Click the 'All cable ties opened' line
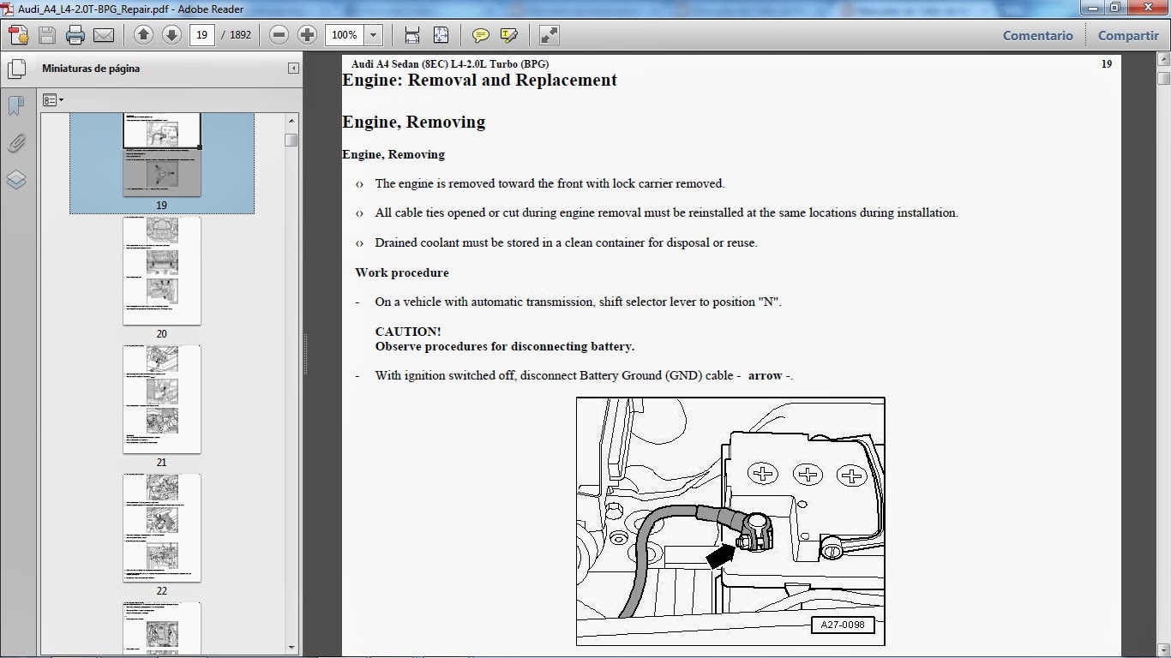 tap(666, 213)
